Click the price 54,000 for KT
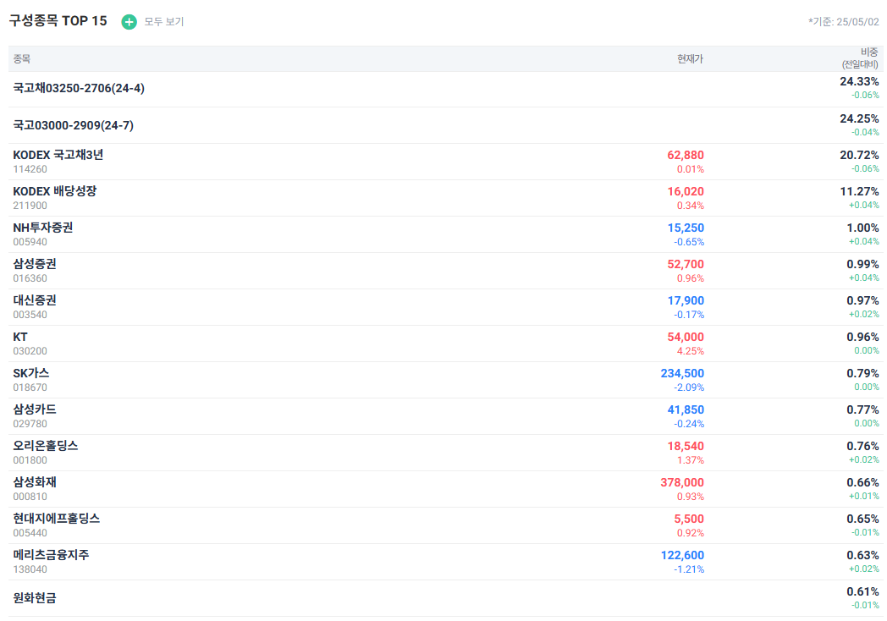The width and height of the screenshot is (887, 621). point(686,337)
